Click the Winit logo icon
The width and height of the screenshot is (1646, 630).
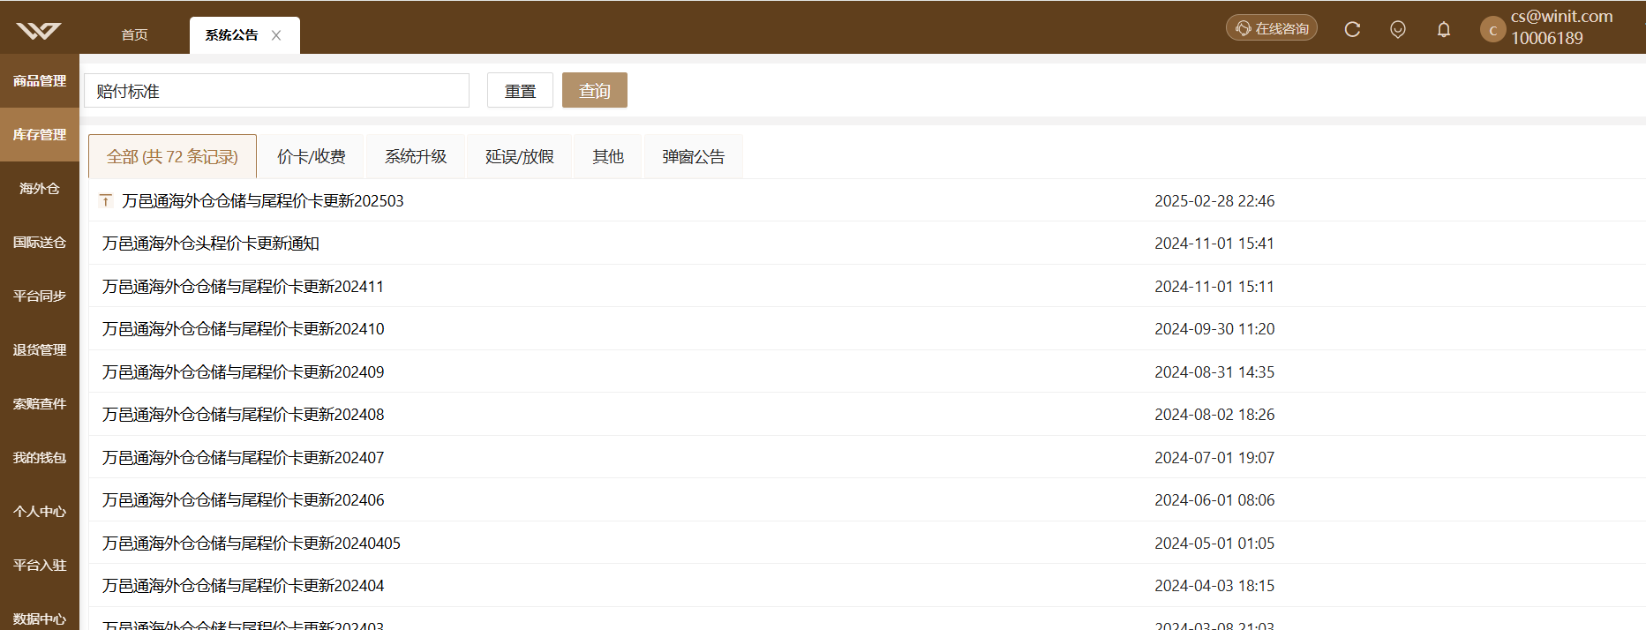[x=39, y=31]
